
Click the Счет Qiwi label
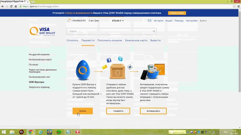coord(94,21)
